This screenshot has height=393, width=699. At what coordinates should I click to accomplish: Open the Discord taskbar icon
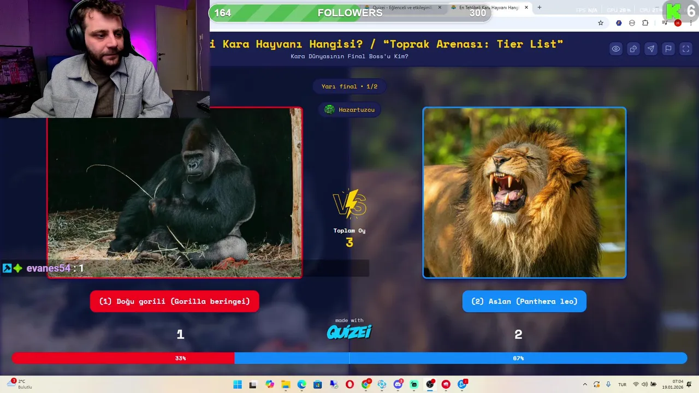tap(398, 385)
